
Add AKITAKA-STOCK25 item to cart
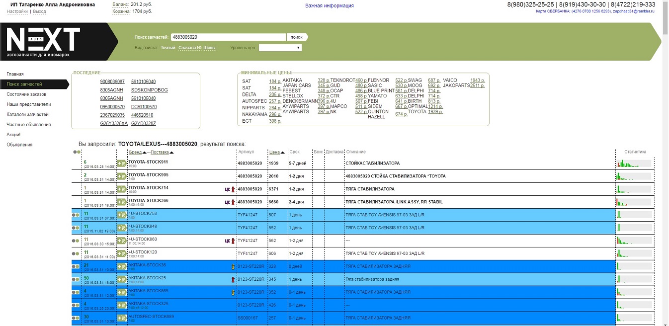tap(122, 279)
